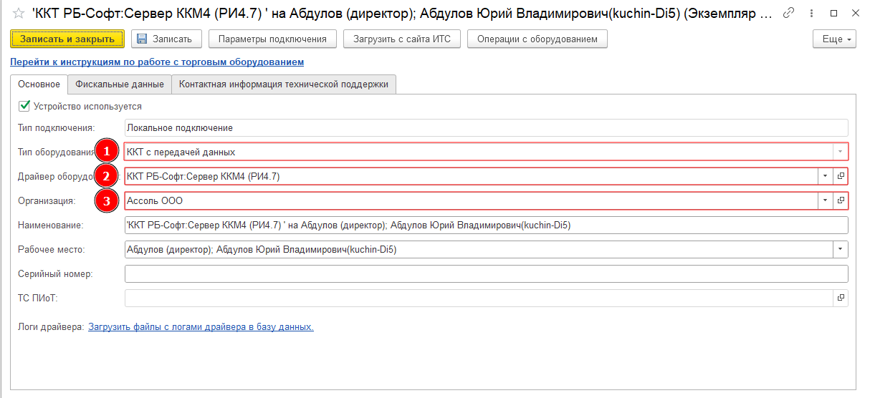Switch to the Фискальные данные tab
Viewport: 870px width, 398px height.
point(120,84)
